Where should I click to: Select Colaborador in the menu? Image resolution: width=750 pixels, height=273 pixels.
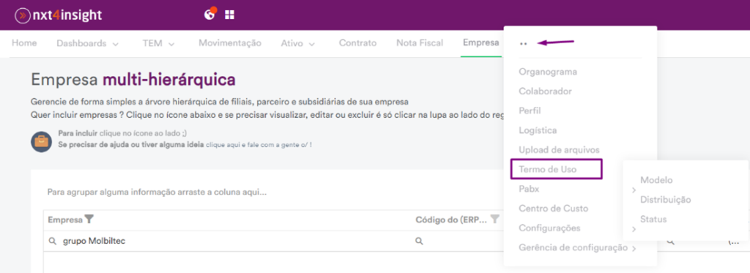545,91
